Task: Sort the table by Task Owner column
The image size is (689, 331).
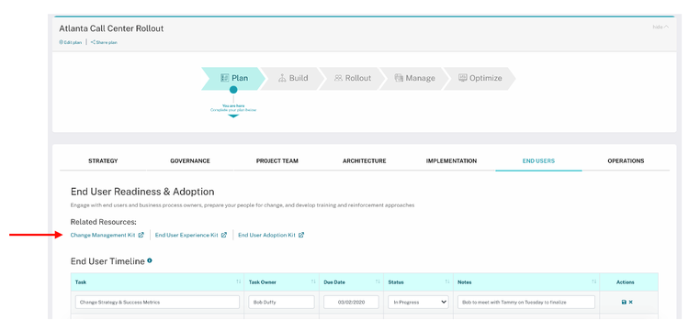Action: (x=314, y=281)
